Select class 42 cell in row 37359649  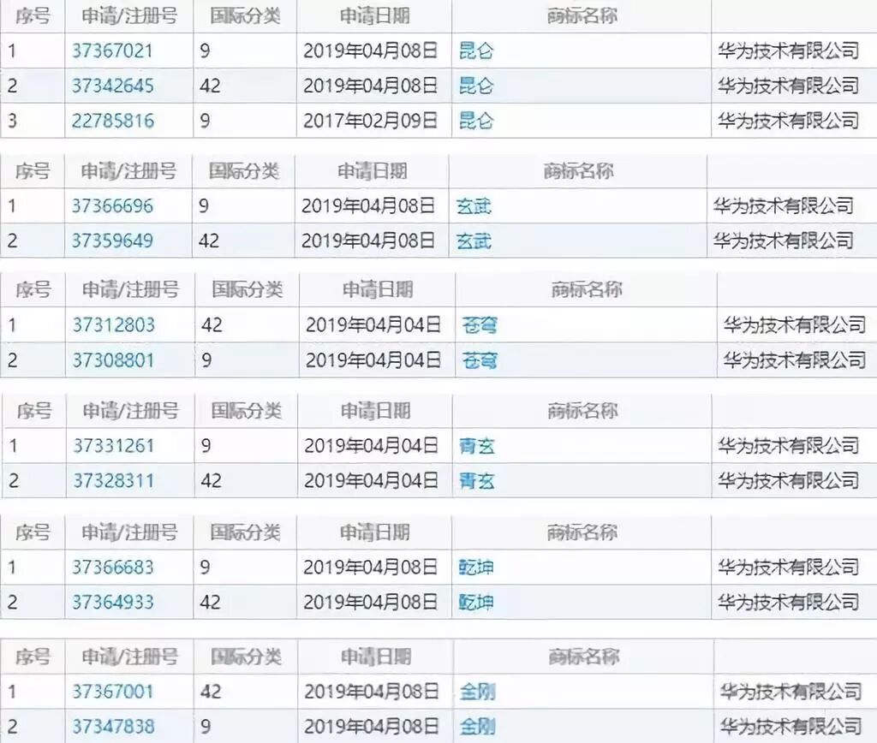click(209, 241)
